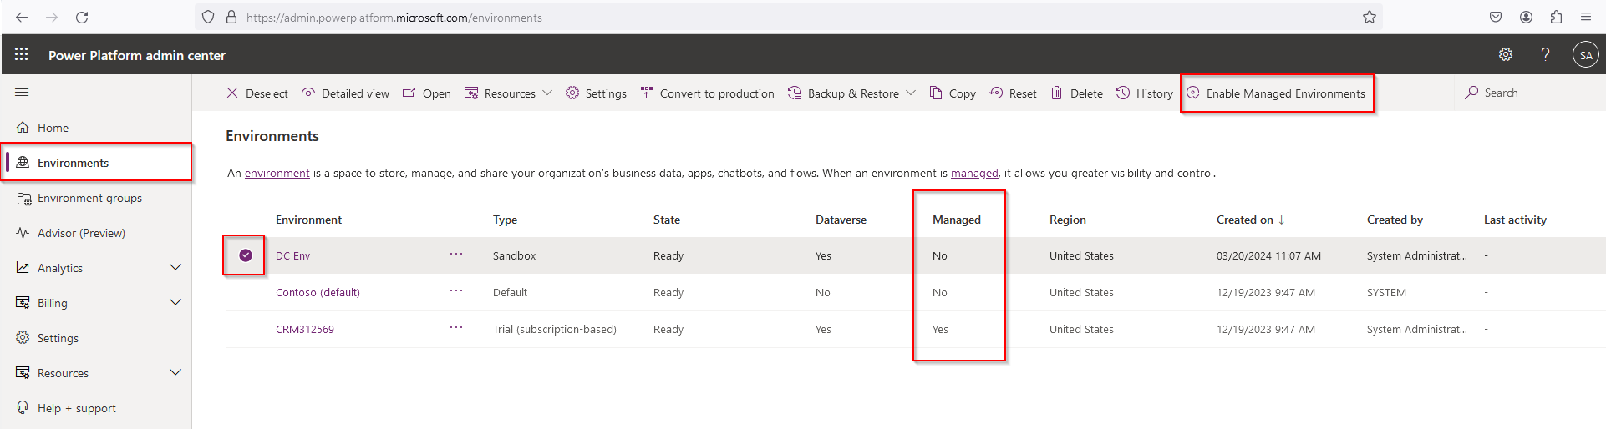Screen dimensions: 1606x429
Task: Open History in the command bar
Action: pos(1144,93)
